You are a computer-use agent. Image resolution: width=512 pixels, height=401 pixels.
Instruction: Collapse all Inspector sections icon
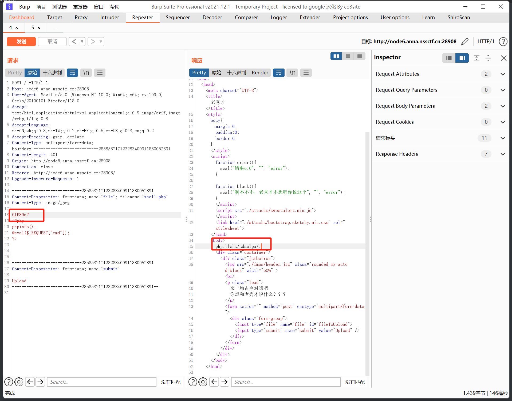point(488,58)
